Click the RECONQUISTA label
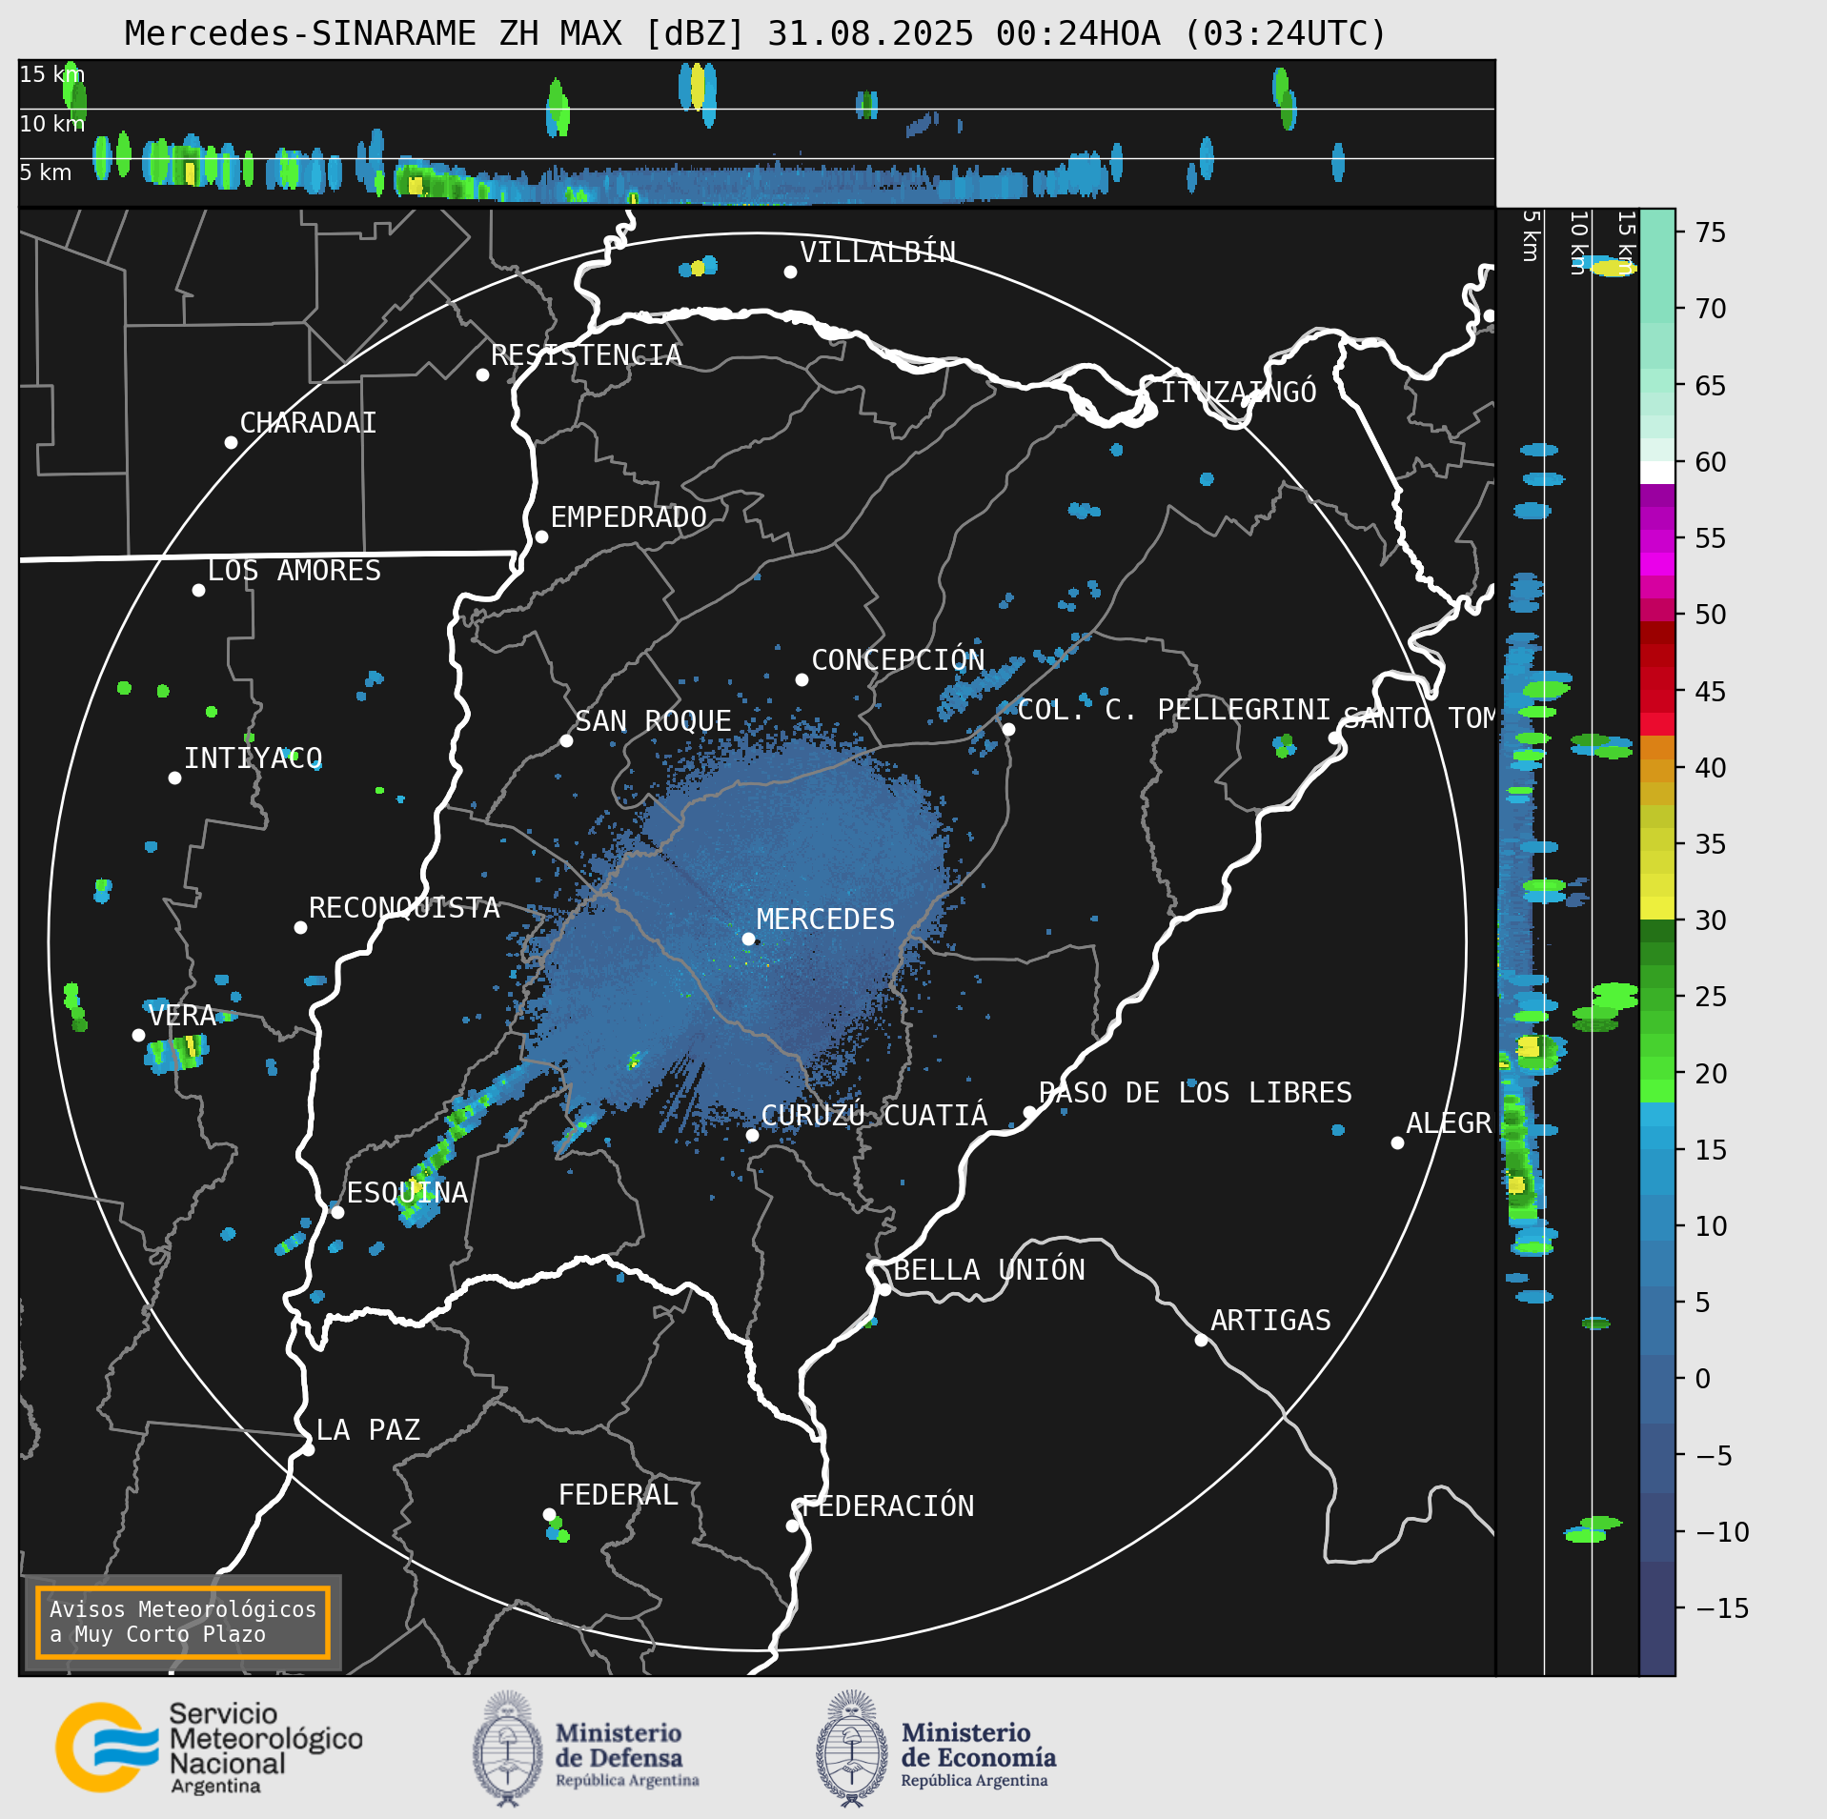This screenshot has width=1827, height=1819. [404, 908]
